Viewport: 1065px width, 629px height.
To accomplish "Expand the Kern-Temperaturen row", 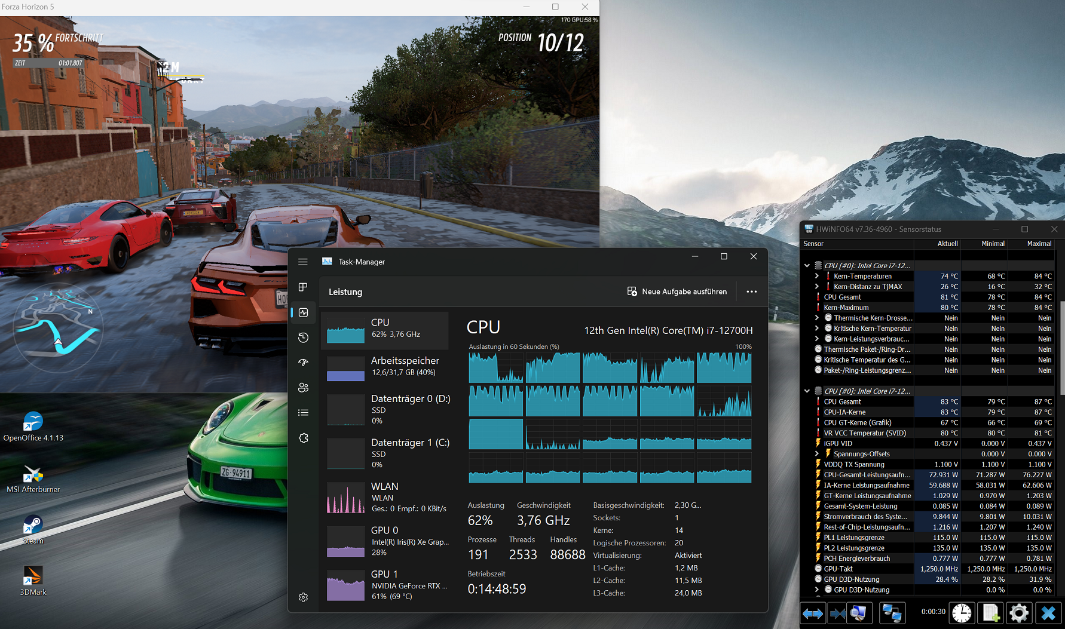I will point(817,276).
